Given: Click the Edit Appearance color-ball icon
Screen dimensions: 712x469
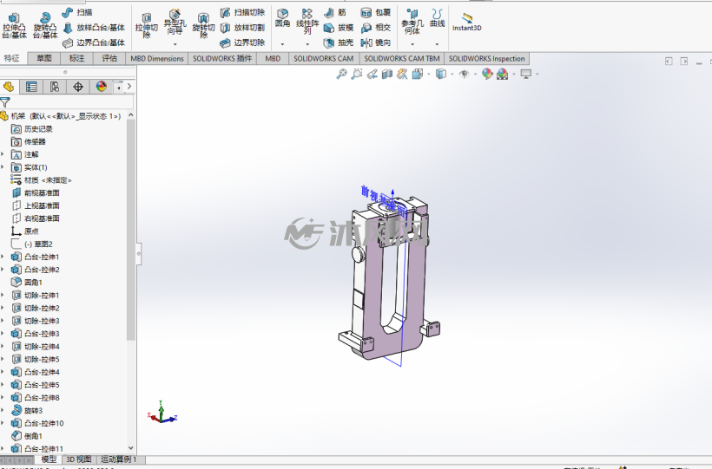Looking at the screenshot, I should tap(487, 74).
